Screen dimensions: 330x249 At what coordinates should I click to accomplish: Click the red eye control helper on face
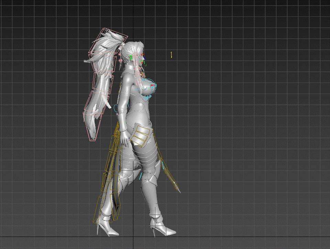coord(142,55)
